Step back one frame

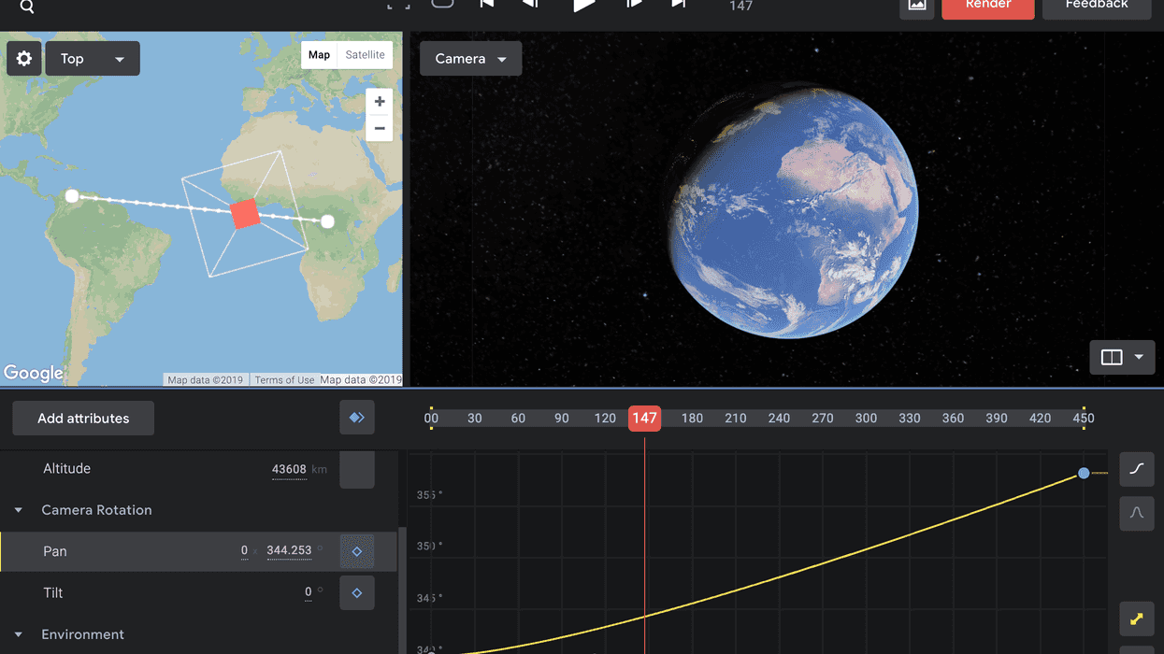click(530, 4)
